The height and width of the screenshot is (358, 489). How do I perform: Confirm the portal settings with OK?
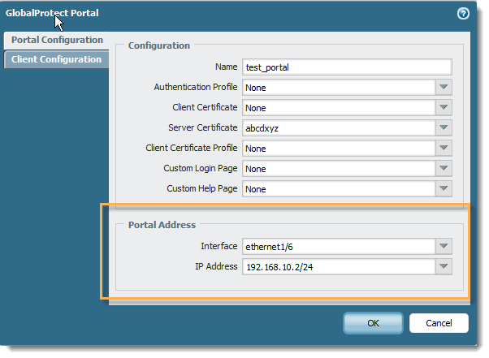tap(373, 323)
